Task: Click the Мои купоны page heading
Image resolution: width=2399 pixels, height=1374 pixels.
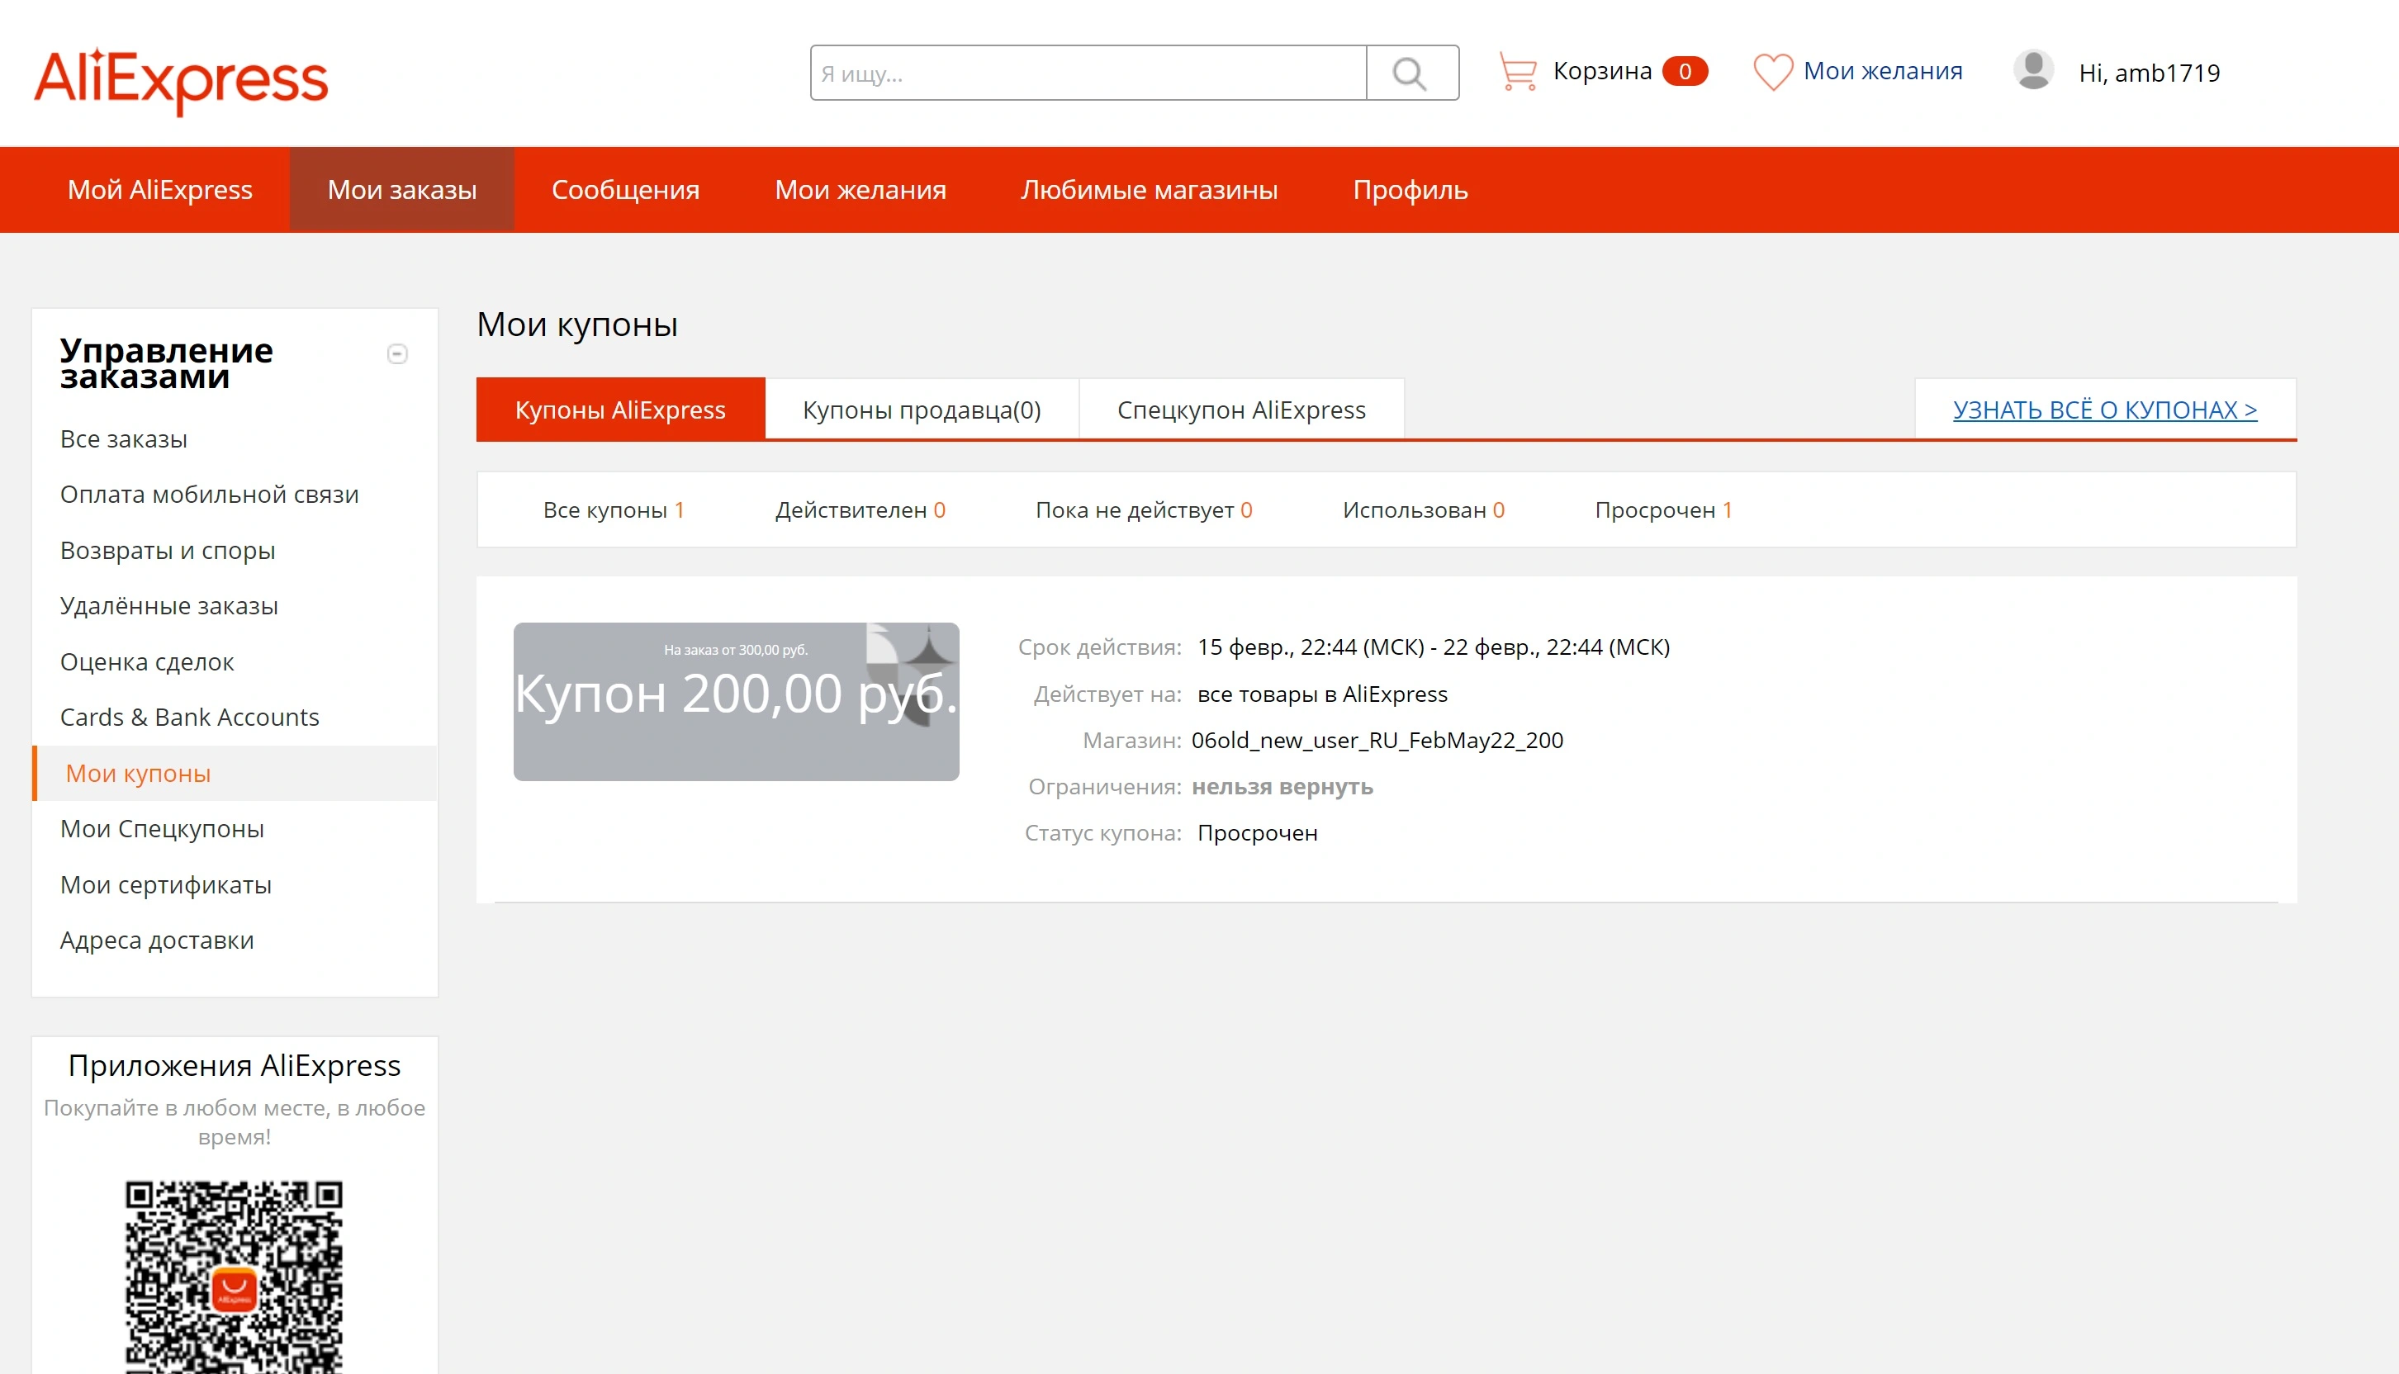Action: (577, 325)
